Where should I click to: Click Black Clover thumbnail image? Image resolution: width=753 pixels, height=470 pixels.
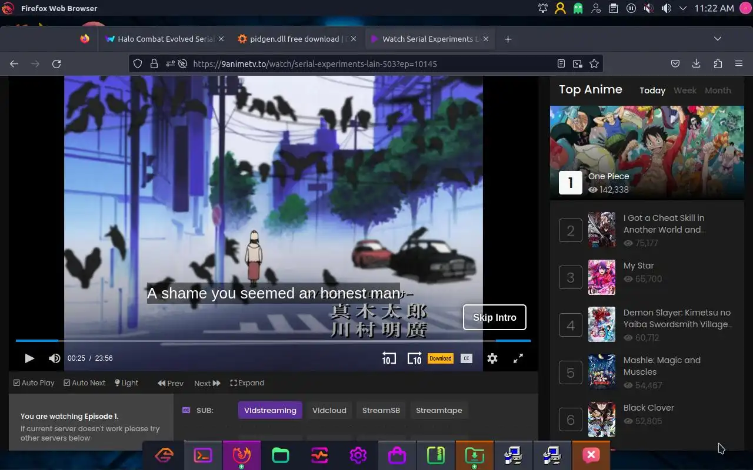pyautogui.click(x=602, y=419)
